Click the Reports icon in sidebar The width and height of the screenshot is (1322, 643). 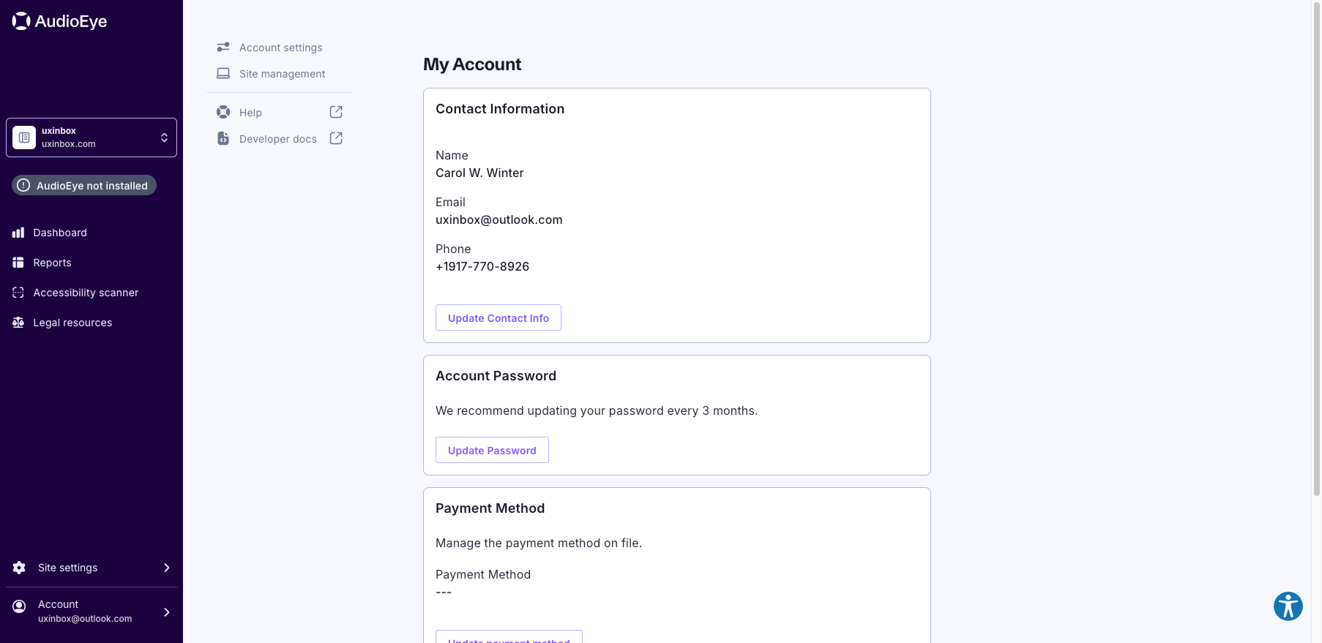[x=18, y=263]
